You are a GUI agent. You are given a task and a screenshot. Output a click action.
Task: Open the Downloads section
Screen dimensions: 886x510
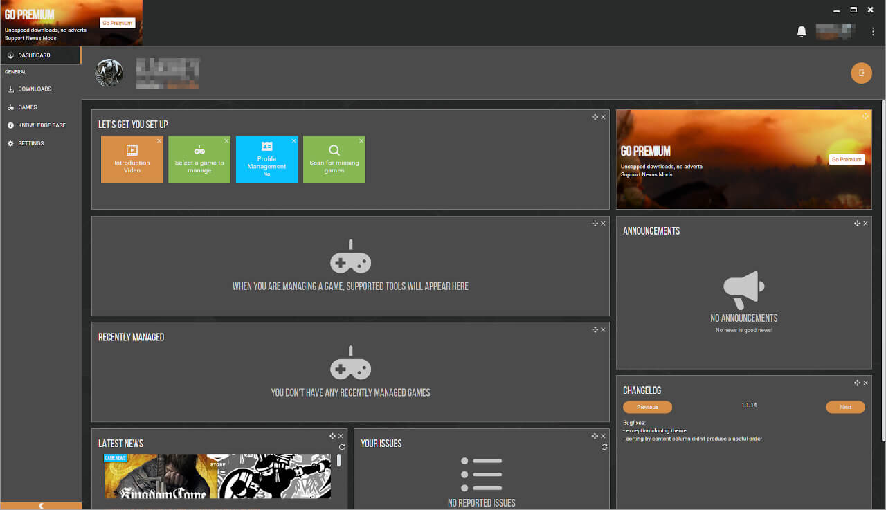click(x=41, y=89)
